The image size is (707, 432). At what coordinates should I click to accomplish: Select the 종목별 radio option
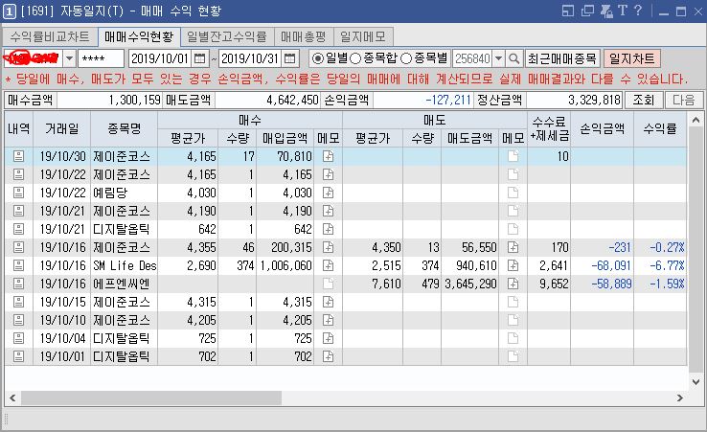coord(406,58)
